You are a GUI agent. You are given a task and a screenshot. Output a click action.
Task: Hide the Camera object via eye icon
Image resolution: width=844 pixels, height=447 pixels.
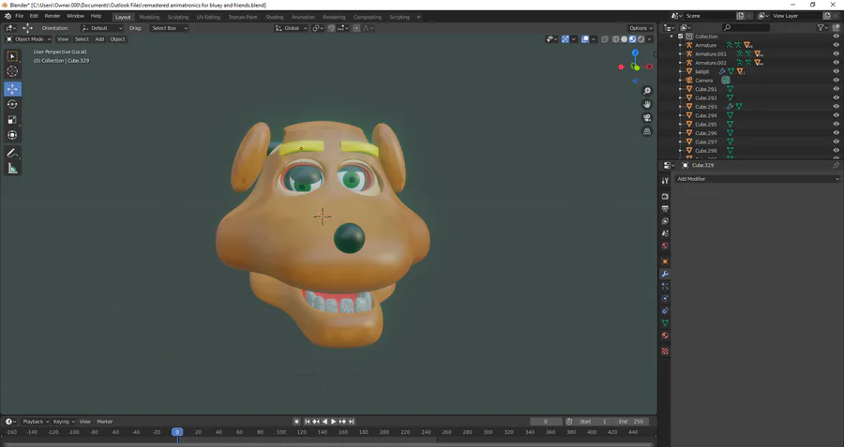[836, 81]
